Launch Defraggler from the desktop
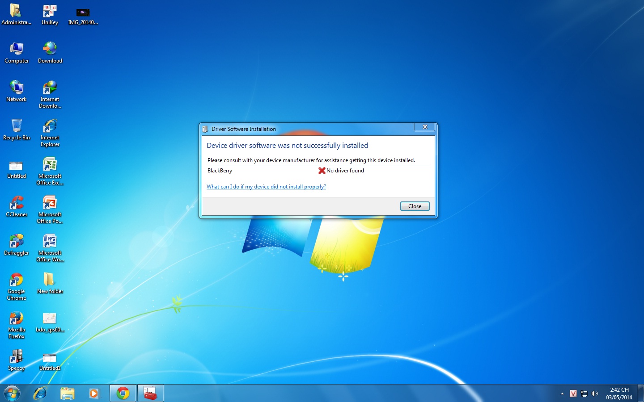 [17, 245]
